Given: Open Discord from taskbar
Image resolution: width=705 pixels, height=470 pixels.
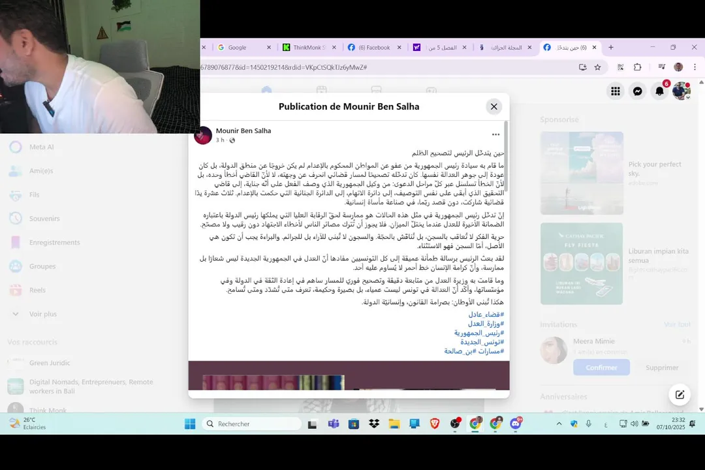Looking at the screenshot, I should coord(516,424).
